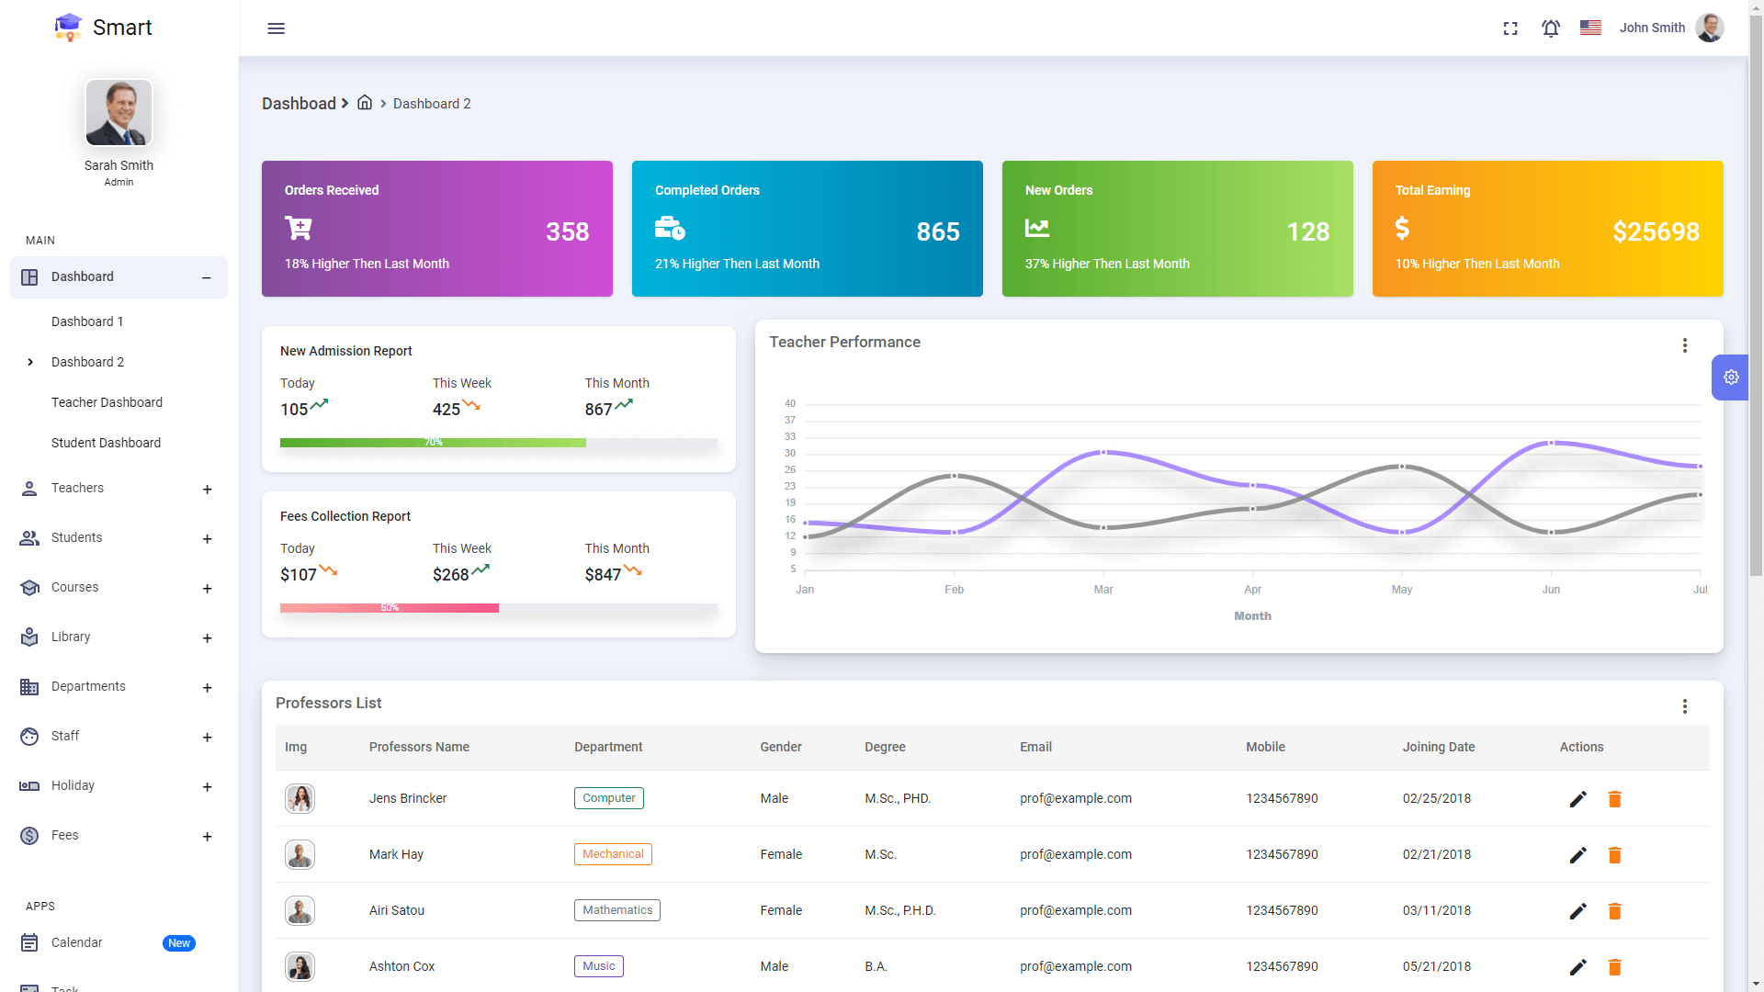Expand the Students section

[x=208, y=539]
